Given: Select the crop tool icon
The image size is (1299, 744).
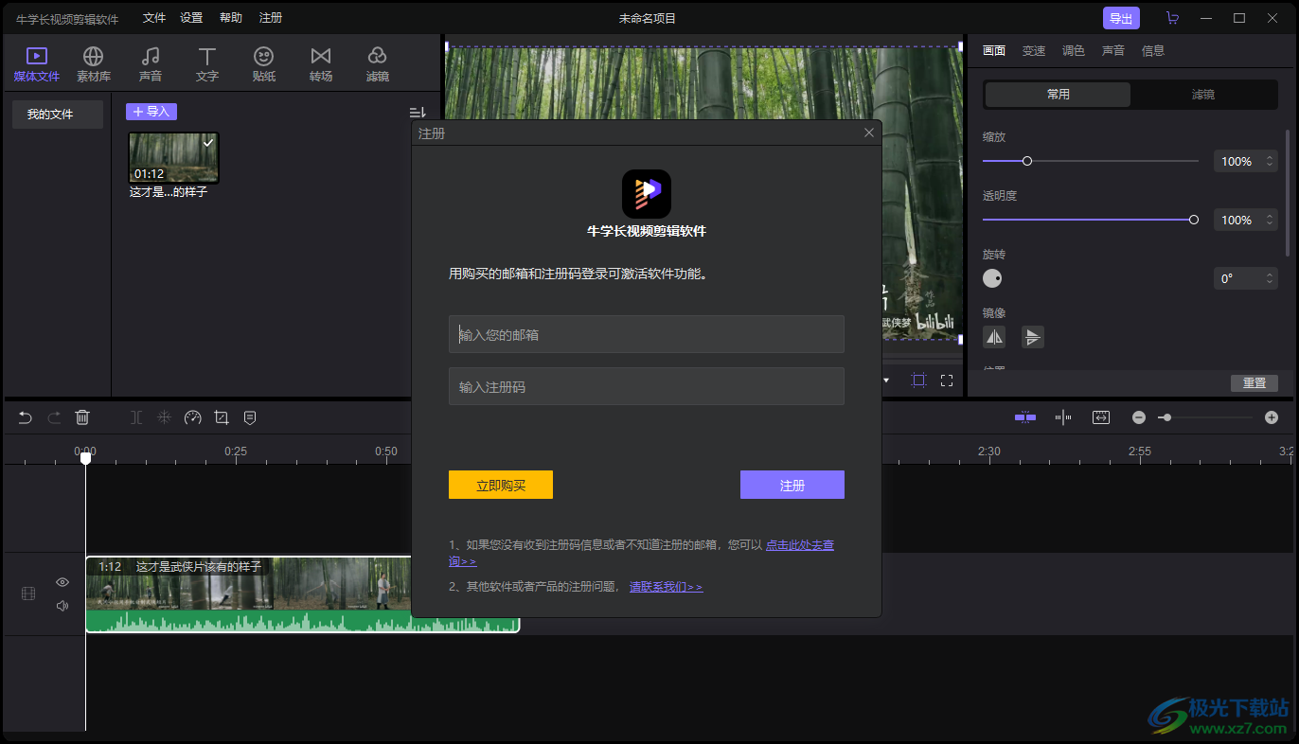Looking at the screenshot, I should point(222,417).
